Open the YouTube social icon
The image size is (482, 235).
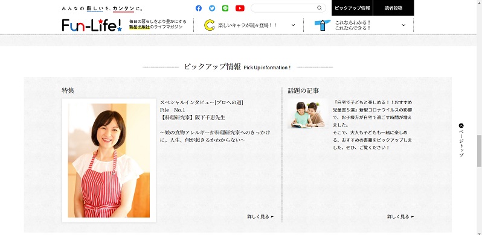tap(240, 8)
